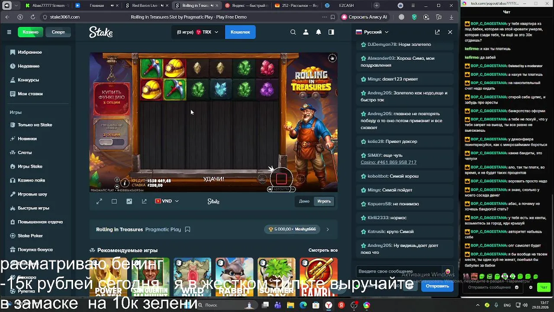Close the Stake chat panel

click(x=450, y=32)
